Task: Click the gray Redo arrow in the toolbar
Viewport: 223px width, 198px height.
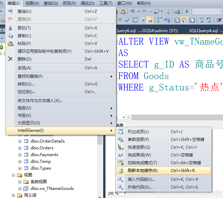Action: 144,11
